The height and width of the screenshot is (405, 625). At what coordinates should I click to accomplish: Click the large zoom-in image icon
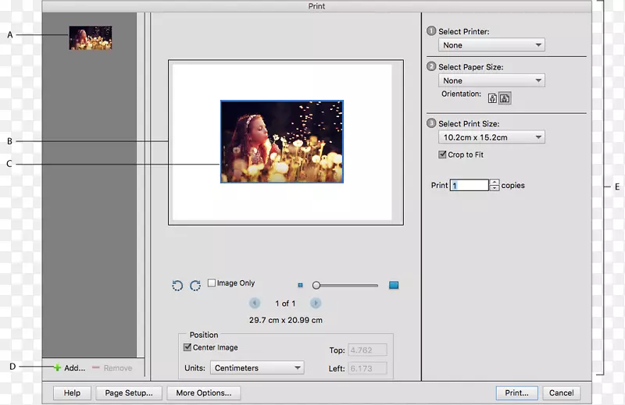(x=394, y=285)
